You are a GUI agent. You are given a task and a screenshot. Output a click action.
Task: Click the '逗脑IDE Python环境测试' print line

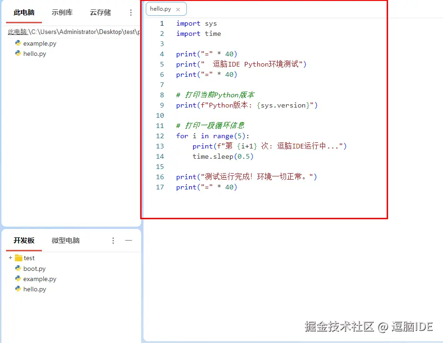pyautogui.click(x=241, y=64)
